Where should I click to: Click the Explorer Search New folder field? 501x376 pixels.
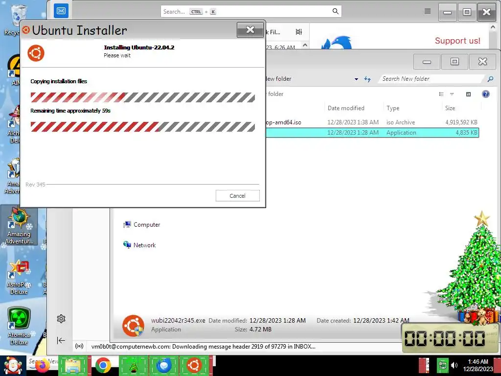[x=432, y=79]
